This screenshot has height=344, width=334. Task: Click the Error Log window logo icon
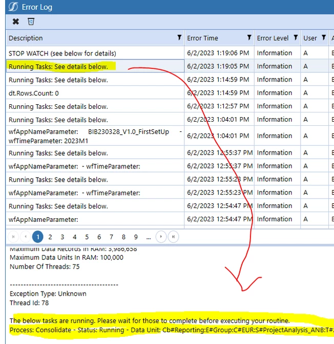(x=13, y=7)
